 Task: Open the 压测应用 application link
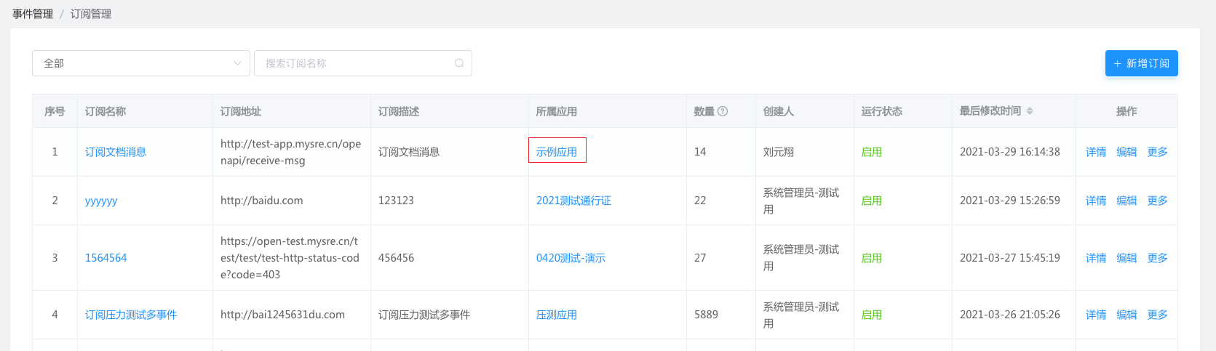[x=557, y=315]
